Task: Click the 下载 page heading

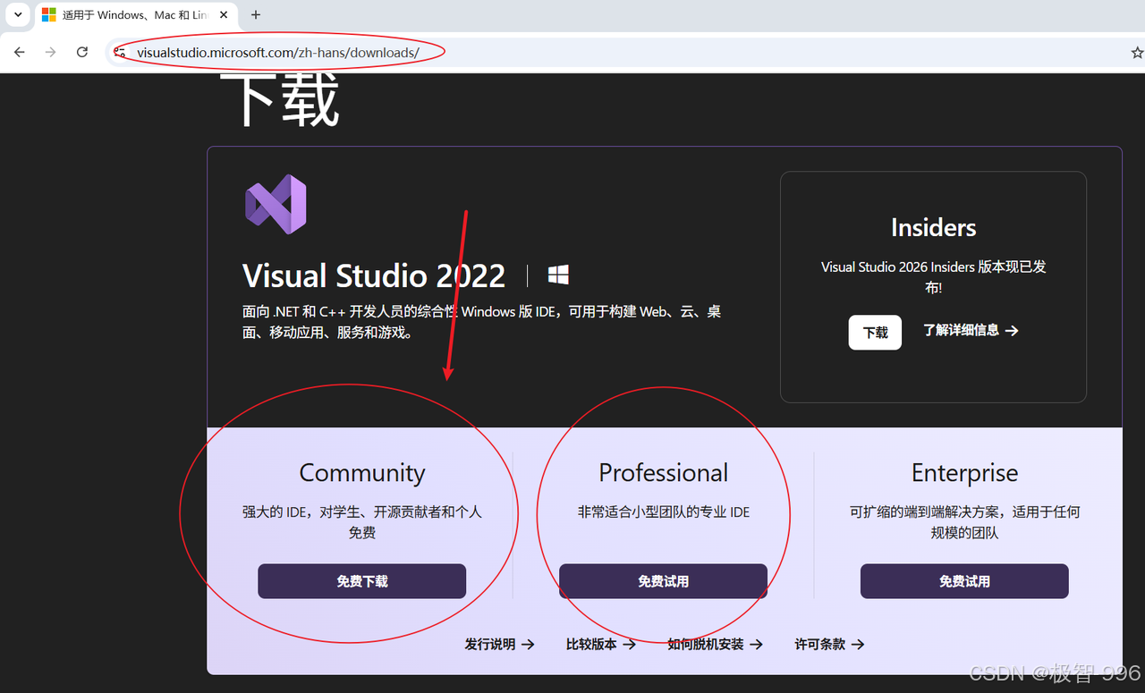Action: [x=282, y=100]
